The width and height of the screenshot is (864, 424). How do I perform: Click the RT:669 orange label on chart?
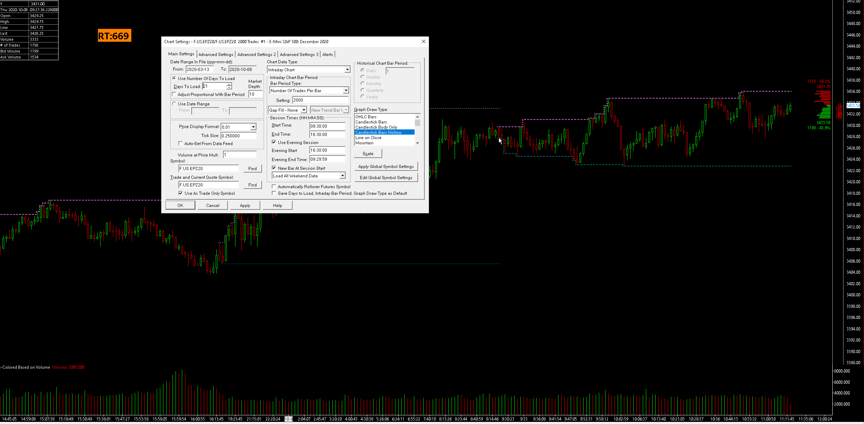coord(114,35)
